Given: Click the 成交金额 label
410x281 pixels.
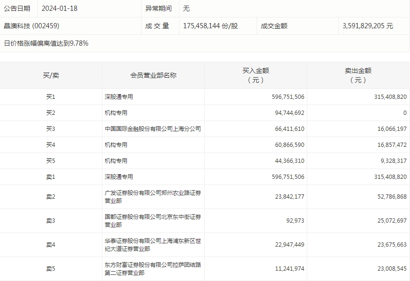Looking at the screenshot, I should click(x=274, y=26).
